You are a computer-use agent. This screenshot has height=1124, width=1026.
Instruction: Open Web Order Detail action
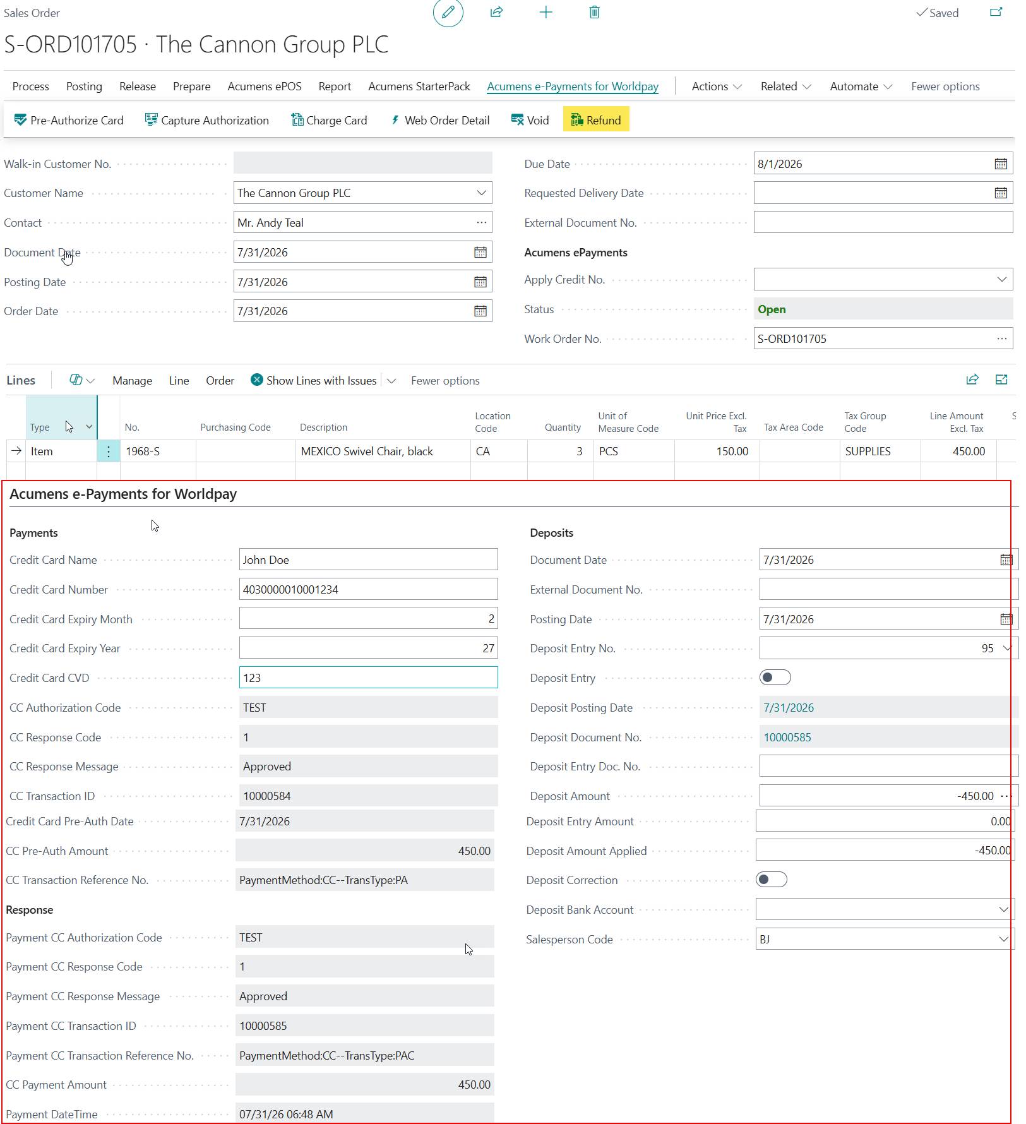[x=439, y=120]
